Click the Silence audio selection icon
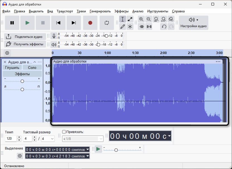The height and width of the screenshot is (169, 232). 149,26
